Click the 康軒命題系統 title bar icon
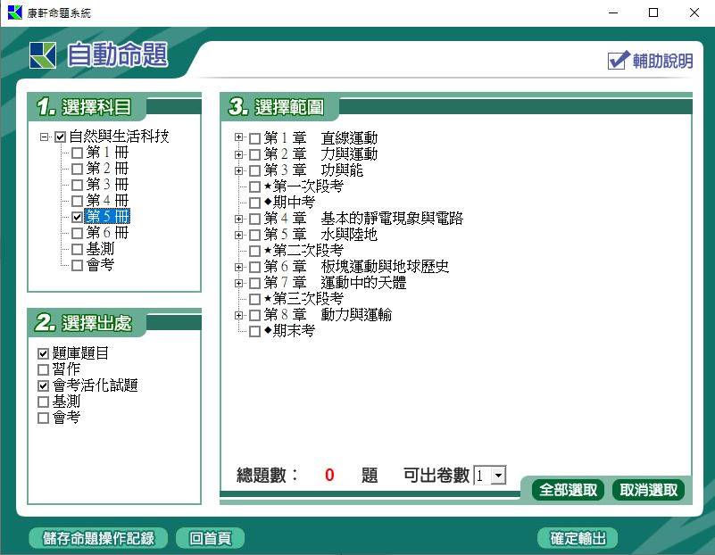Image resolution: width=715 pixels, height=555 pixels. coord(14,12)
